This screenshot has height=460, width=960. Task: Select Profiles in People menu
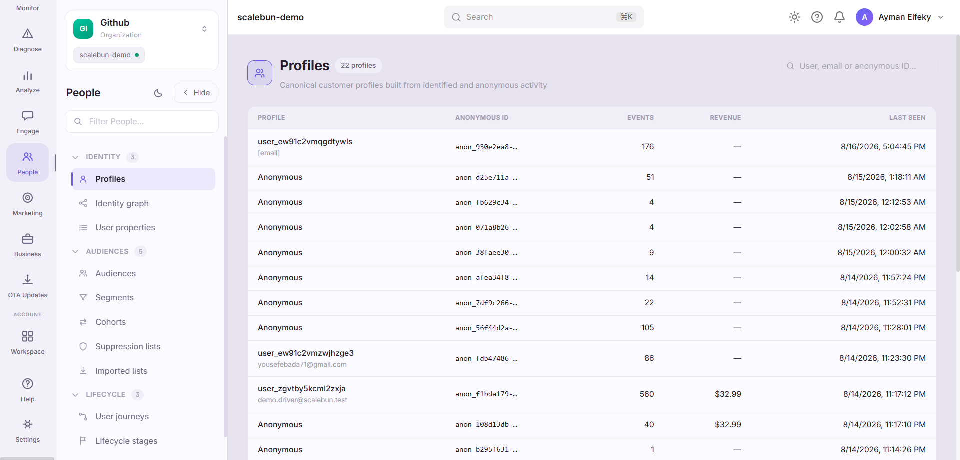[x=143, y=179]
